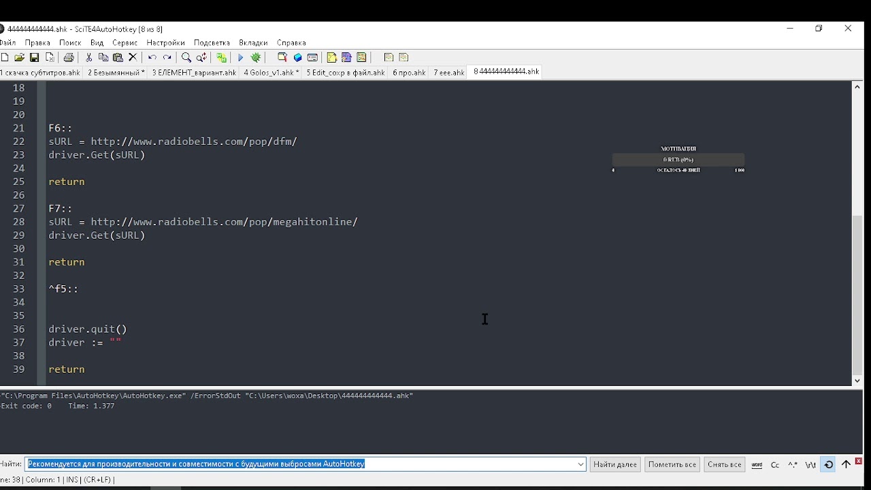Image resolution: width=871 pixels, height=490 pixels.
Task: Switch to tab 5 Edit_сохр в файл.ahk
Action: point(345,73)
